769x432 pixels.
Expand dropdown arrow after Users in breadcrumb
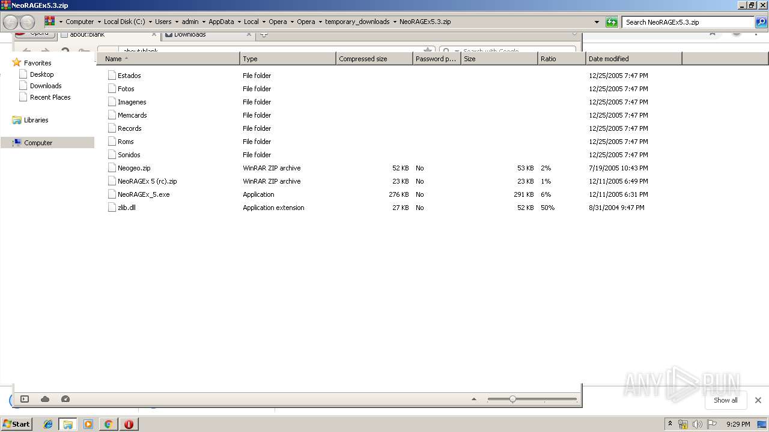click(177, 22)
